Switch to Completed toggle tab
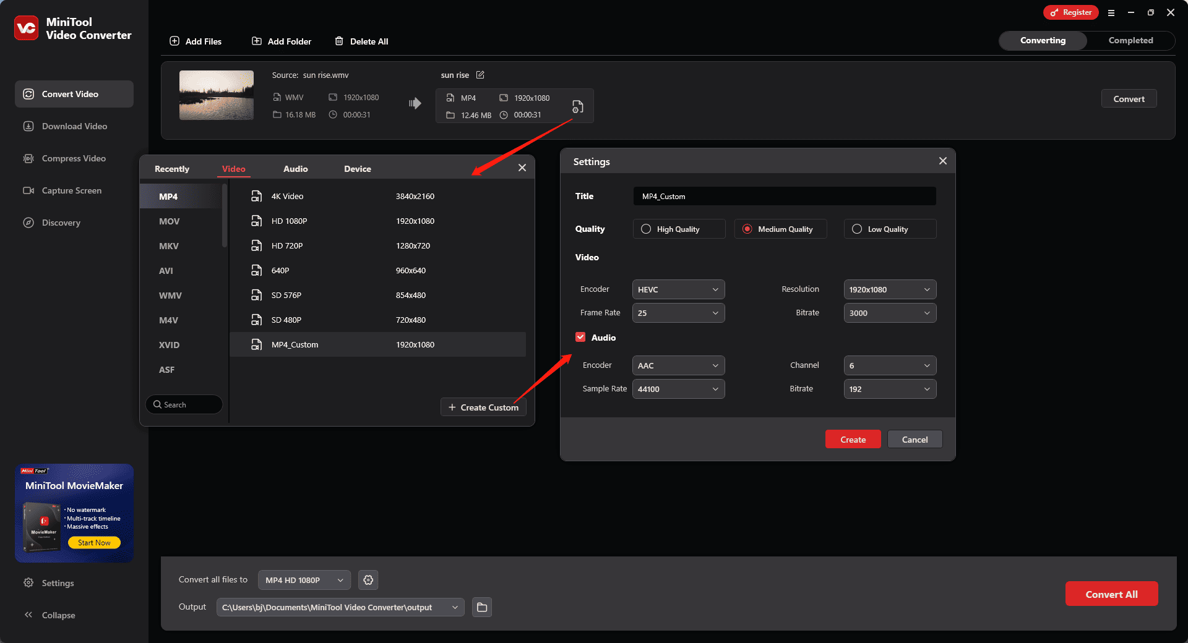1188x643 pixels. pyautogui.click(x=1130, y=40)
